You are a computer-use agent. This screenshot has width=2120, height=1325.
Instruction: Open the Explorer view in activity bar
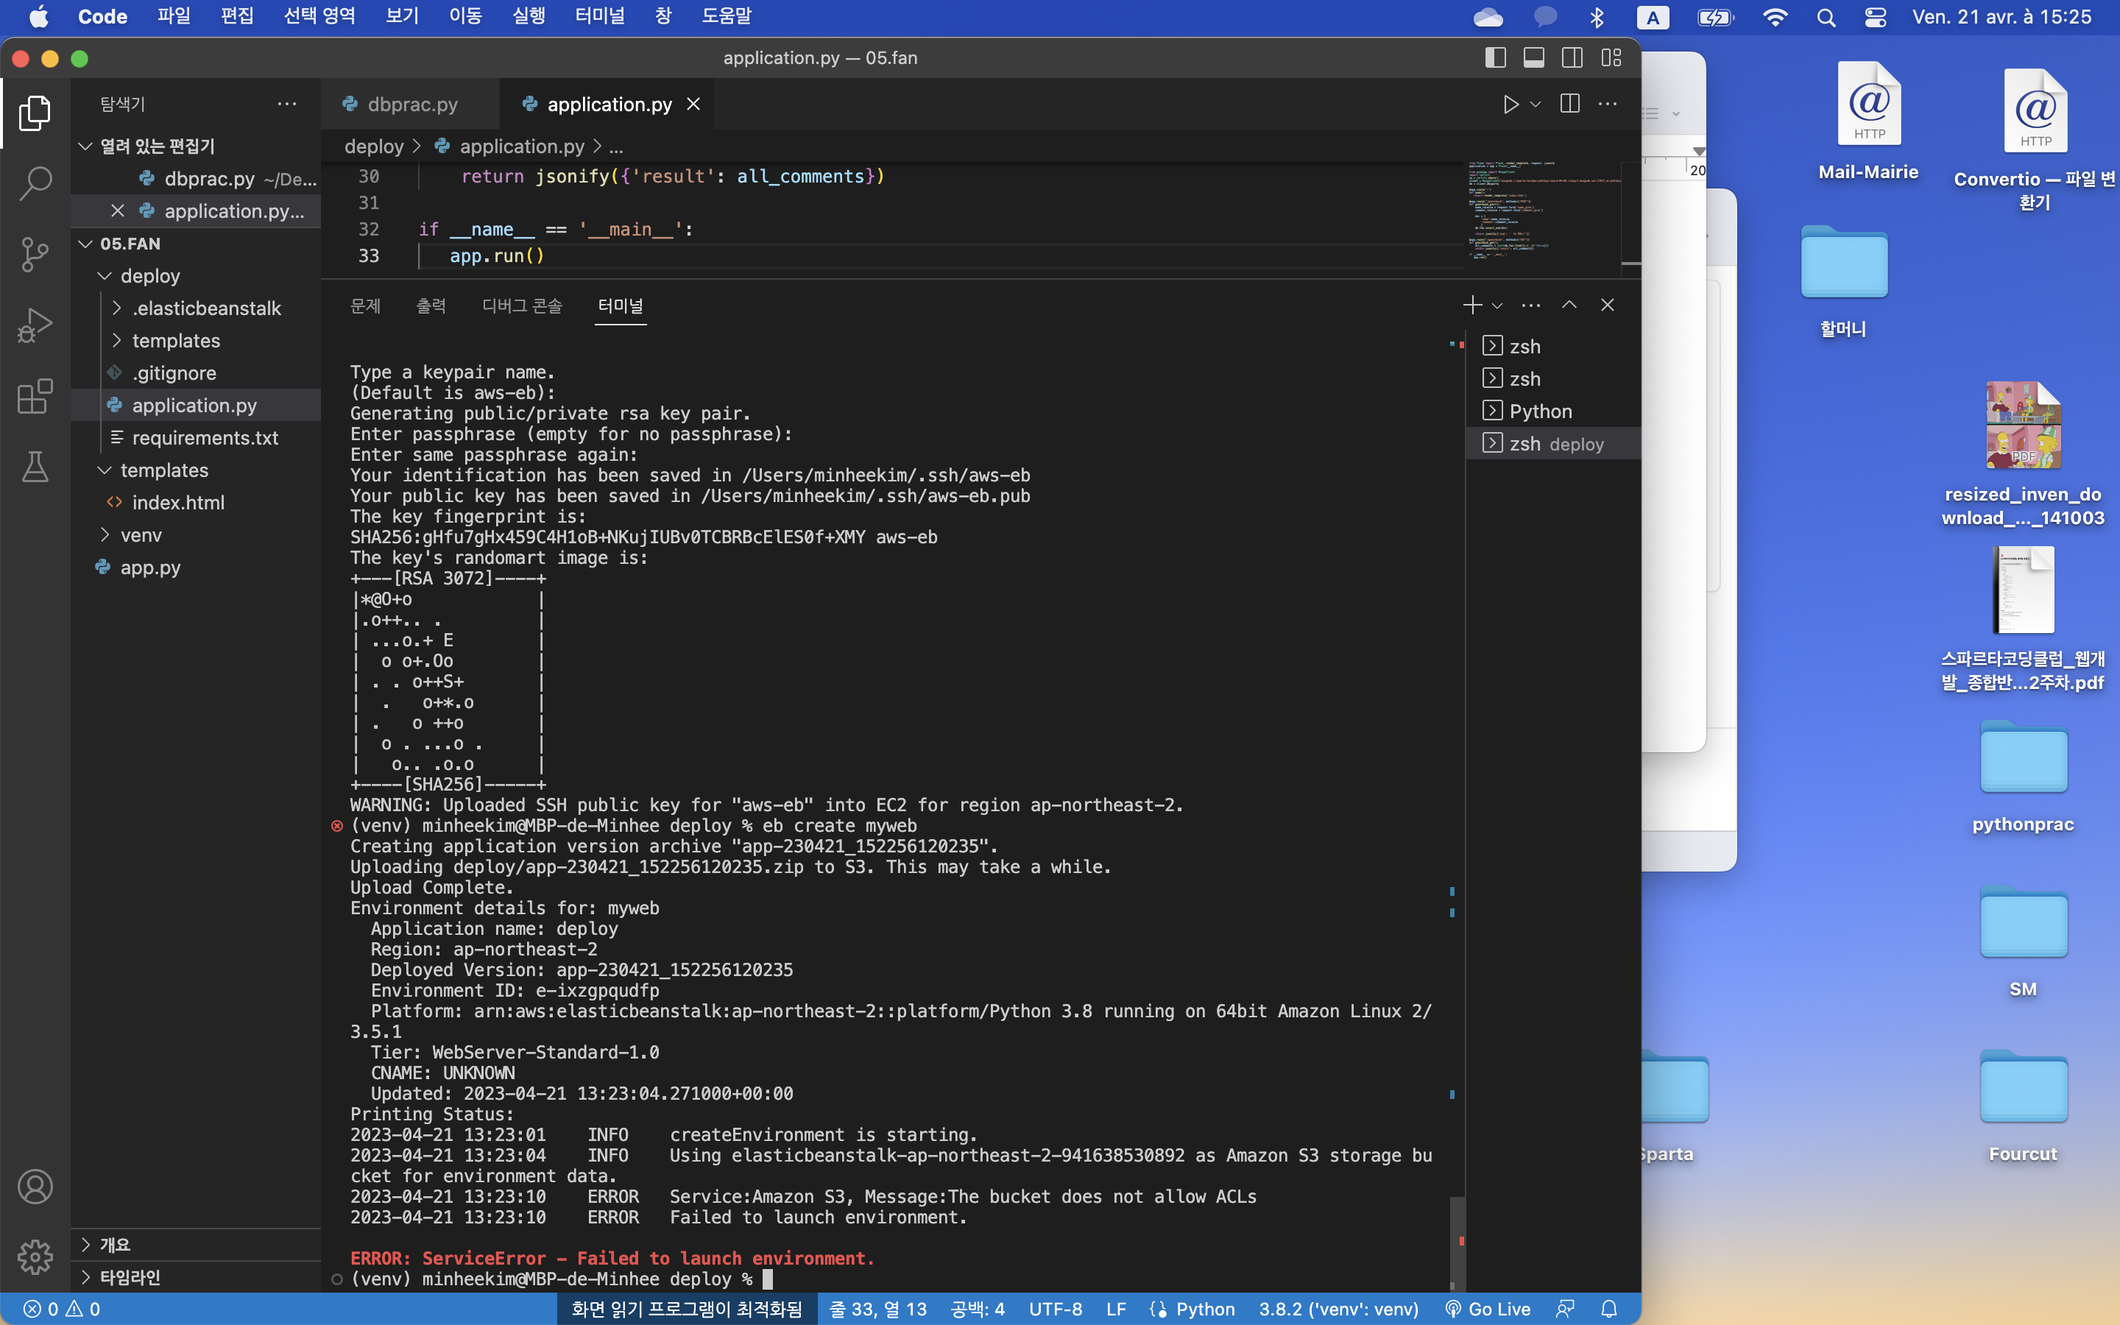pyautogui.click(x=35, y=113)
